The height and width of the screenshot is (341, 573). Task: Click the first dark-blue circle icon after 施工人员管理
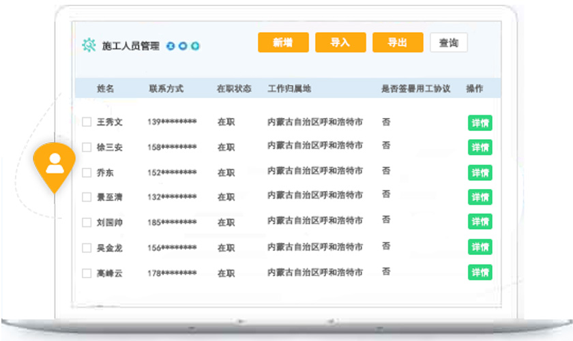click(171, 46)
